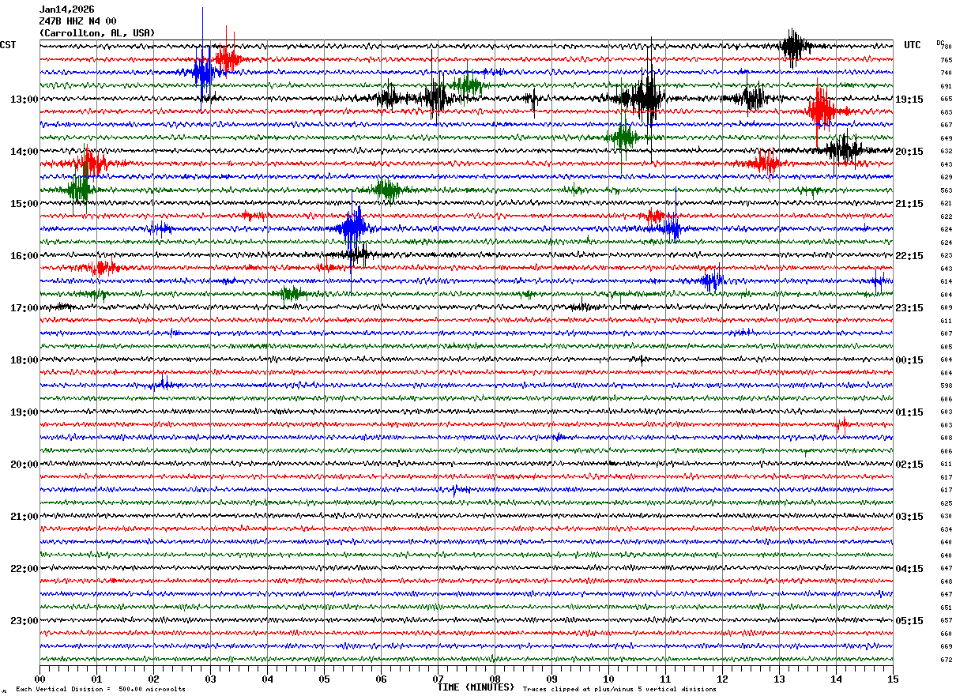Click the TIME (MINUTES) axis label
Viewport: 956px width, 700px height.
point(476,687)
